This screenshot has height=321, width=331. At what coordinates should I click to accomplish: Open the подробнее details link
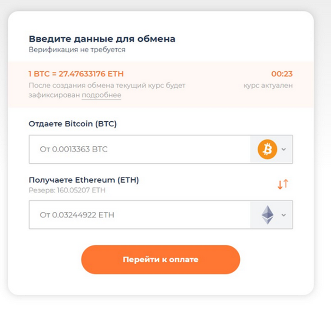[102, 95]
